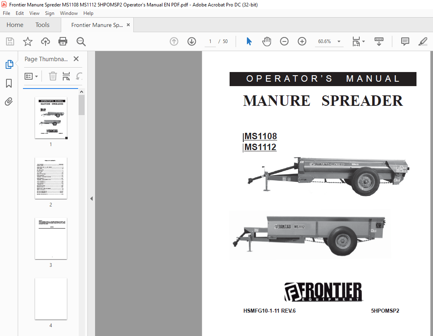Open the Attachments panel

click(x=8, y=101)
